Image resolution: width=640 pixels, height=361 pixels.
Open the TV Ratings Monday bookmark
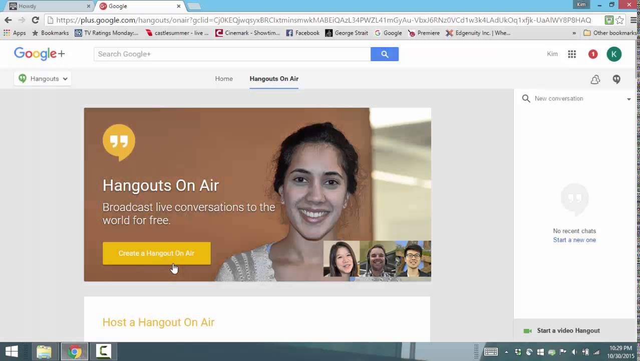click(x=107, y=33)
